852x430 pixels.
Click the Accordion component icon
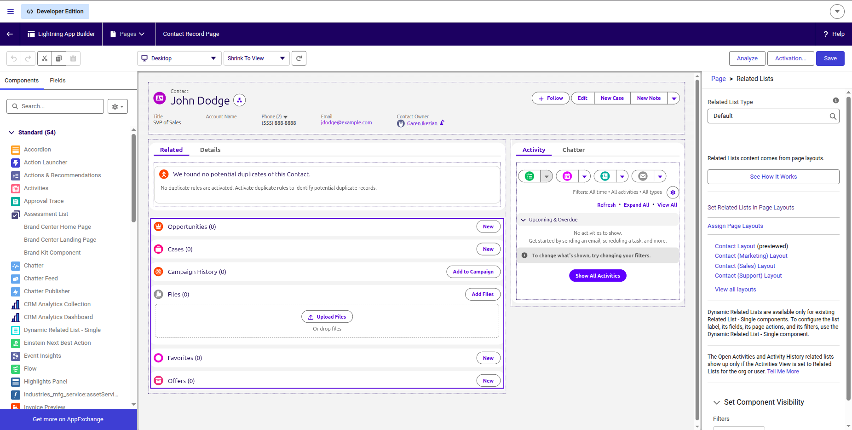click(x=16, y=150)
